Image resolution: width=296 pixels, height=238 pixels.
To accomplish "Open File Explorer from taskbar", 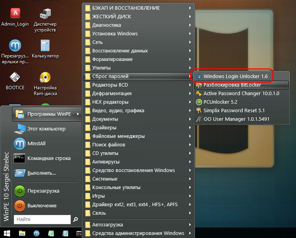I will click(22, 233).
